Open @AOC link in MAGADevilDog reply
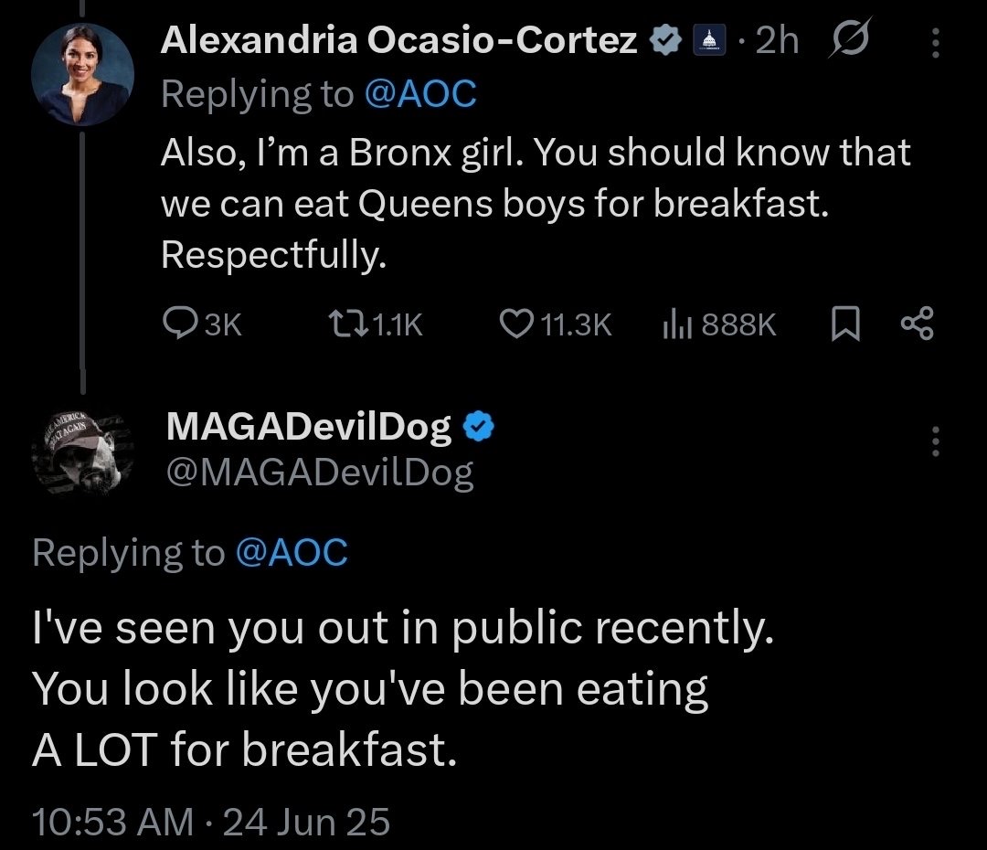987x850 pixels. click(292, 553)
